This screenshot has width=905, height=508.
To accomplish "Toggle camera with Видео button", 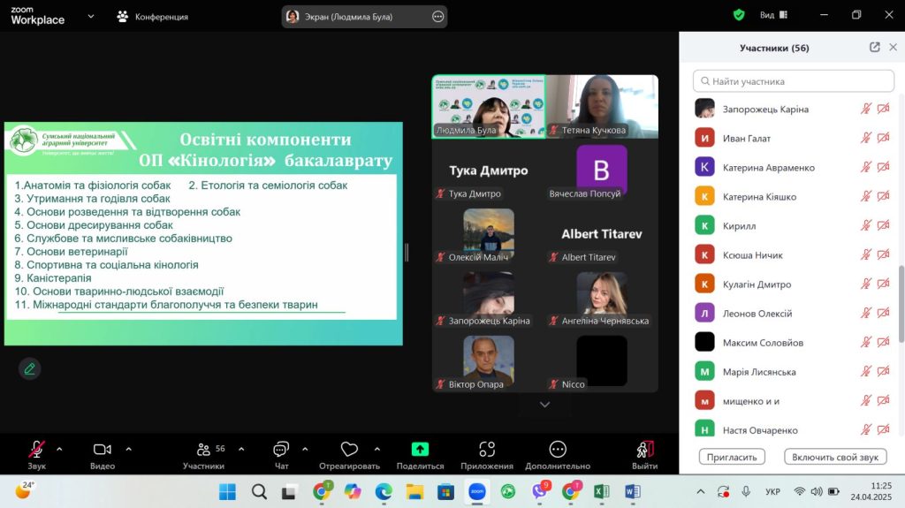I will [x=103, y=450].
